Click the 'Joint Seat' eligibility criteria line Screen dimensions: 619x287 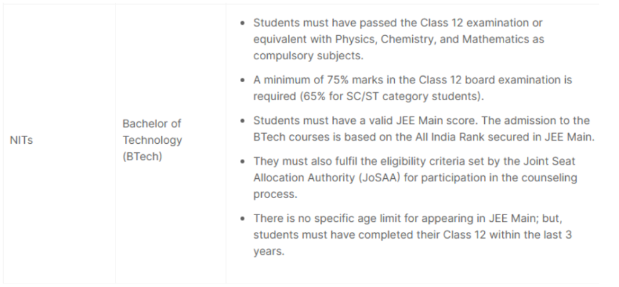click(414, 161)
